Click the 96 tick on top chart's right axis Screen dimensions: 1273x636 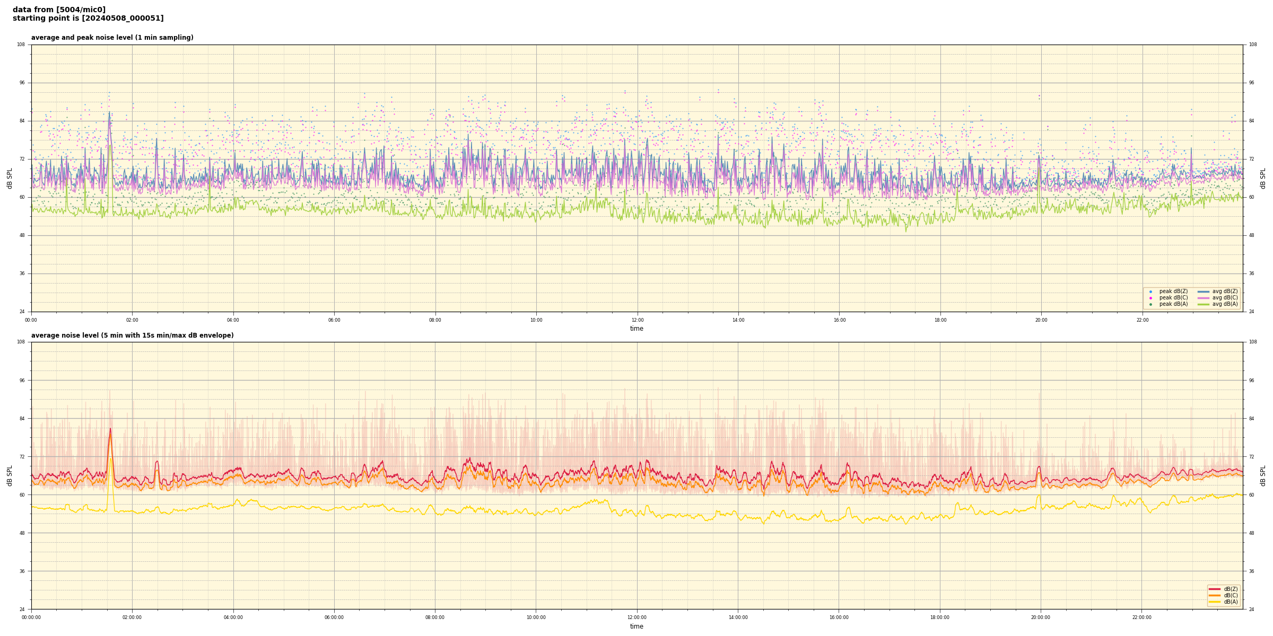(x=1251, y=83)
